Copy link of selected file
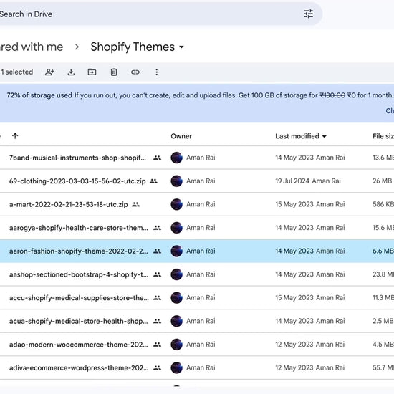394x394 pixels. 135,72
